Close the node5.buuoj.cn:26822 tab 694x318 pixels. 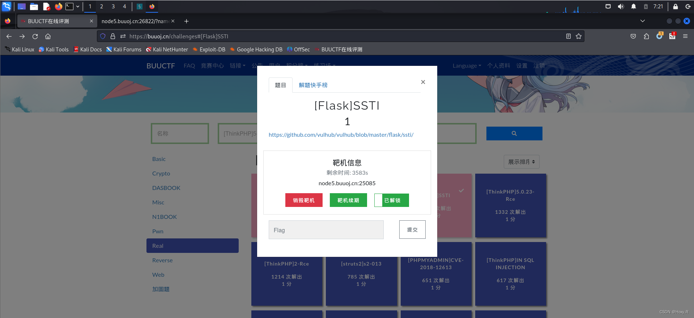click(x=173, y=21)
